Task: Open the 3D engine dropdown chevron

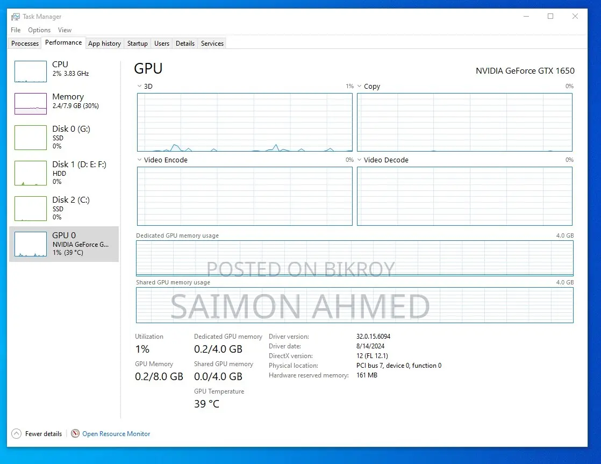Action: (x=140, y=86)
